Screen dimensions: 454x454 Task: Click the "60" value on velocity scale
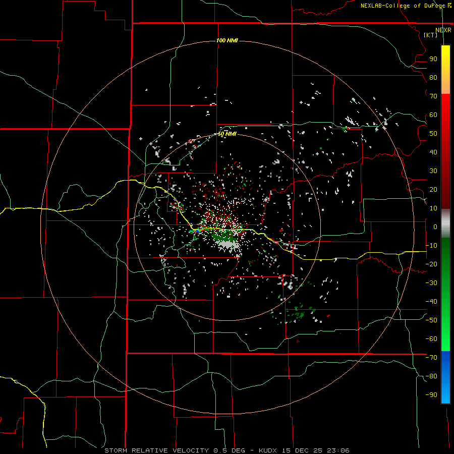point(433,115)
